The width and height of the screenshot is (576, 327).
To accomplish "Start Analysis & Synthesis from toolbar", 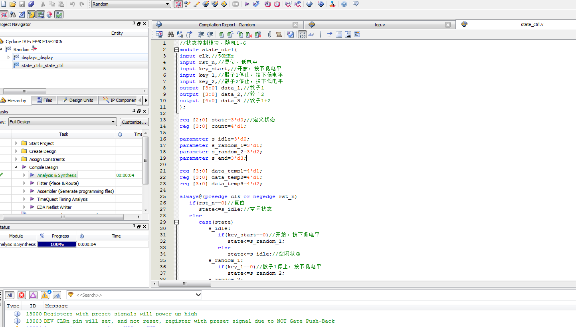I will click(256, 4).
